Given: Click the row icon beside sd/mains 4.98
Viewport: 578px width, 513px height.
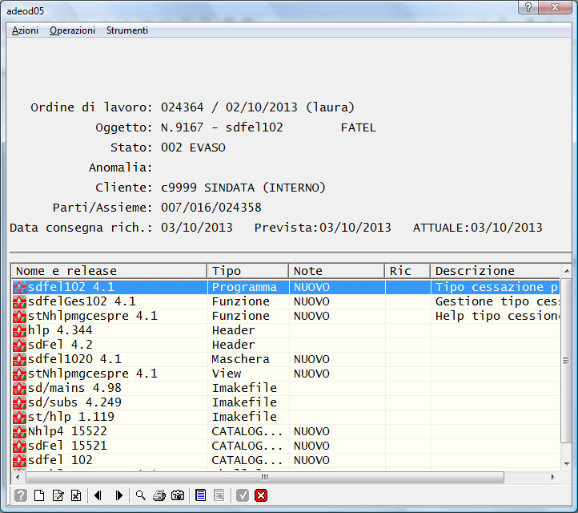Looking at the screenshot, I should pos(19,388).
